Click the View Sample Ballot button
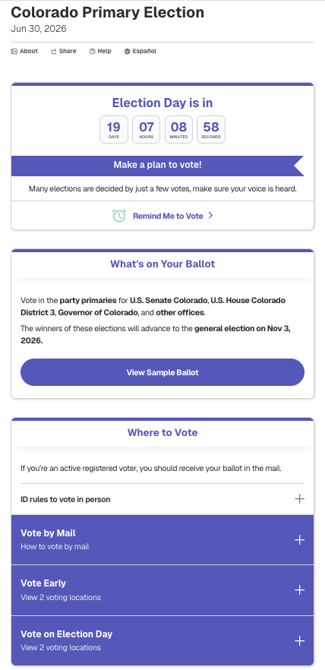 pyautogui.click(x=162, y=372)
